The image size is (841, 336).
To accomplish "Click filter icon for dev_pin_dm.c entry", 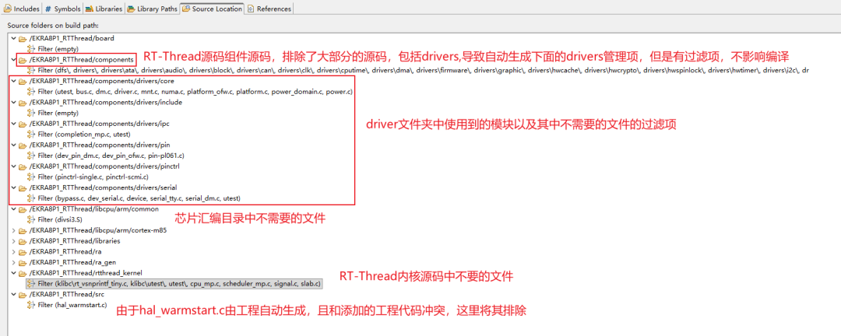I will coord(31,156).
